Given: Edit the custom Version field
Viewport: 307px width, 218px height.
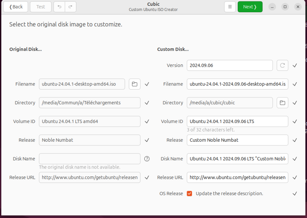Looking at the screenshot, I should [230, 65].
